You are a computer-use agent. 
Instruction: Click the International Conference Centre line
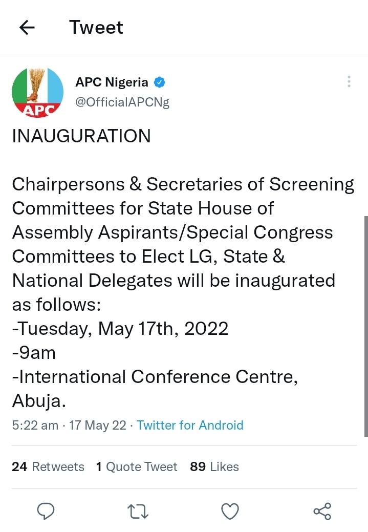pyautogui.click(x=155, y=377)
